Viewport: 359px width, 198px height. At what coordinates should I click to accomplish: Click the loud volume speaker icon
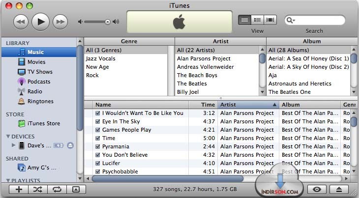click(116, 22)
